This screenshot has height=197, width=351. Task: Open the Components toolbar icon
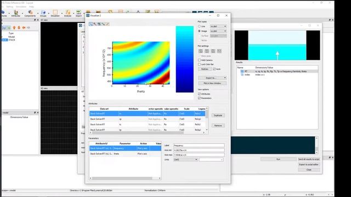[30, 13]
